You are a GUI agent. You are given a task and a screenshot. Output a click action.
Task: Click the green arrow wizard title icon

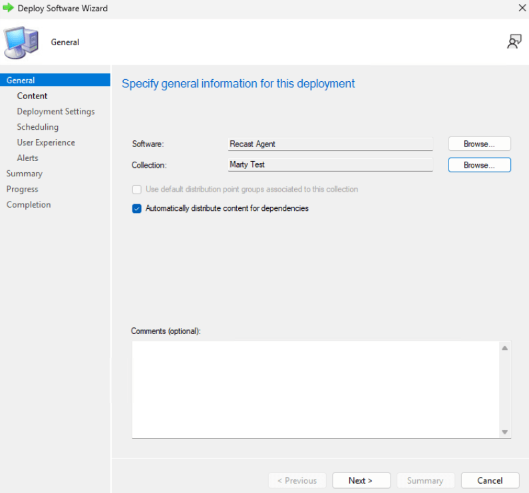9,8
